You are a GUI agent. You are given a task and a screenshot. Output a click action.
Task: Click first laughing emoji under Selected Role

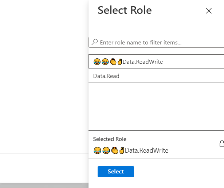pyautogui.click(x=97, y=150)
